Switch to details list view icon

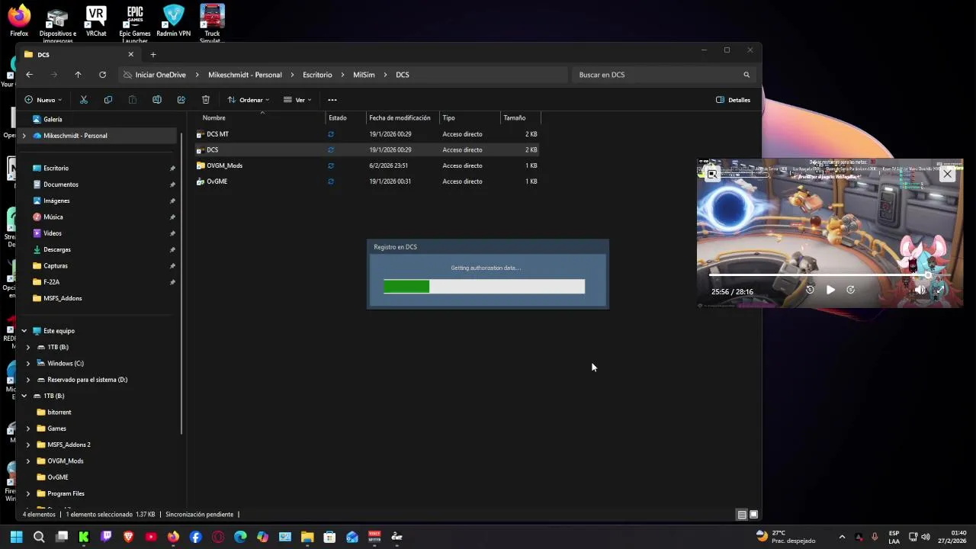click(x=741, y=515)
